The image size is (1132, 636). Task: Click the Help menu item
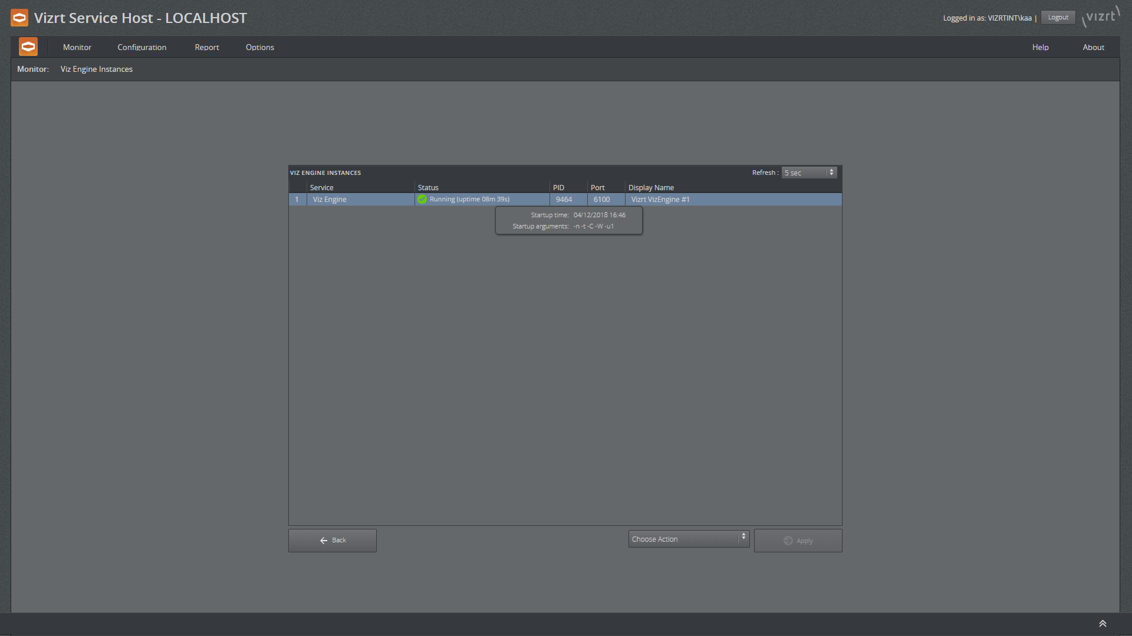click(1039, 47)
